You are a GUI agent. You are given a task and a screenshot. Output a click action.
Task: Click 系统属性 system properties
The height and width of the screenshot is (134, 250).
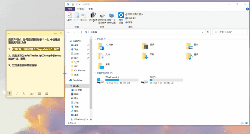(131, 18)
